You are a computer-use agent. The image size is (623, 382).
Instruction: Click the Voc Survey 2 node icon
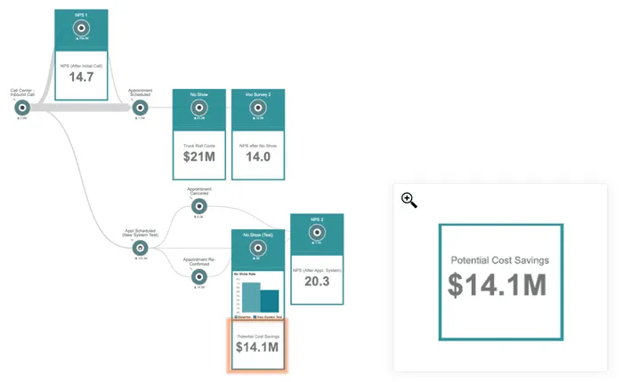click(x=258, y=107)
